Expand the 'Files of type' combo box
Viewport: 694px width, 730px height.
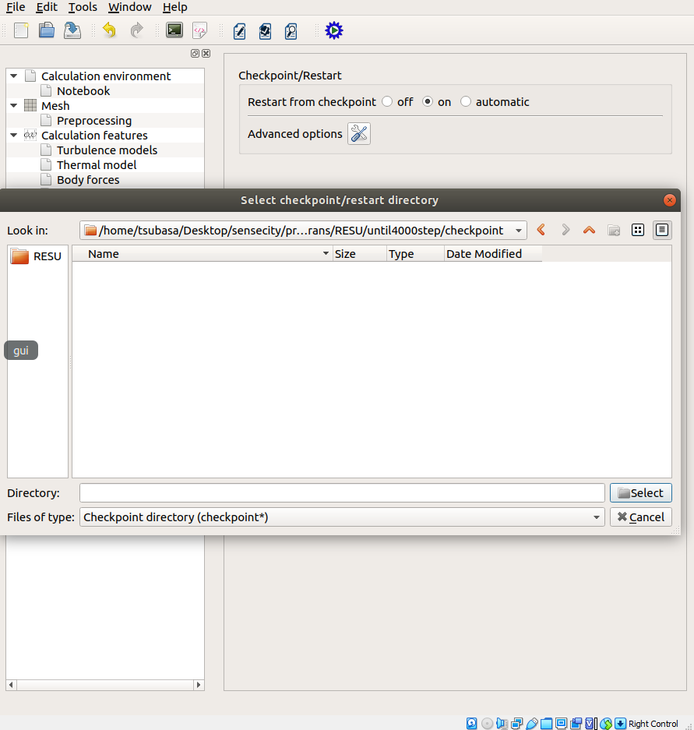(596, 517)
